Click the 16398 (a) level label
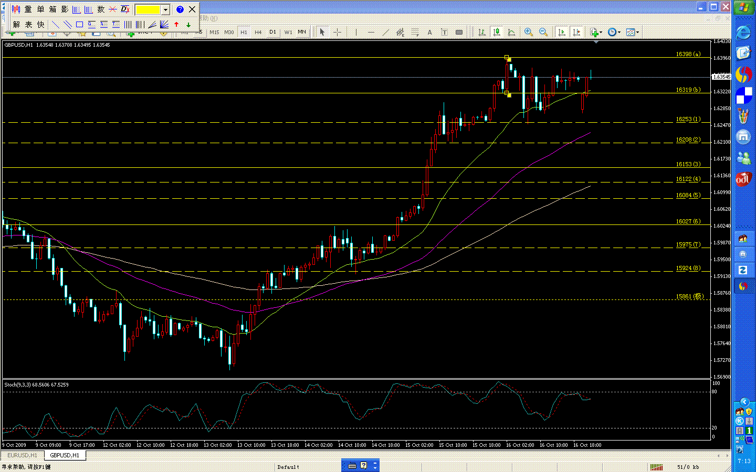Image resolution: width=756 pixels, height=472 pixels. click(688, 54)
